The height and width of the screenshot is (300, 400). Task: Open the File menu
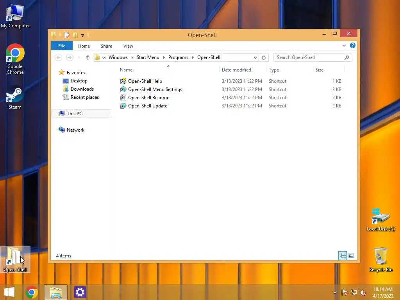click(62, 46)
